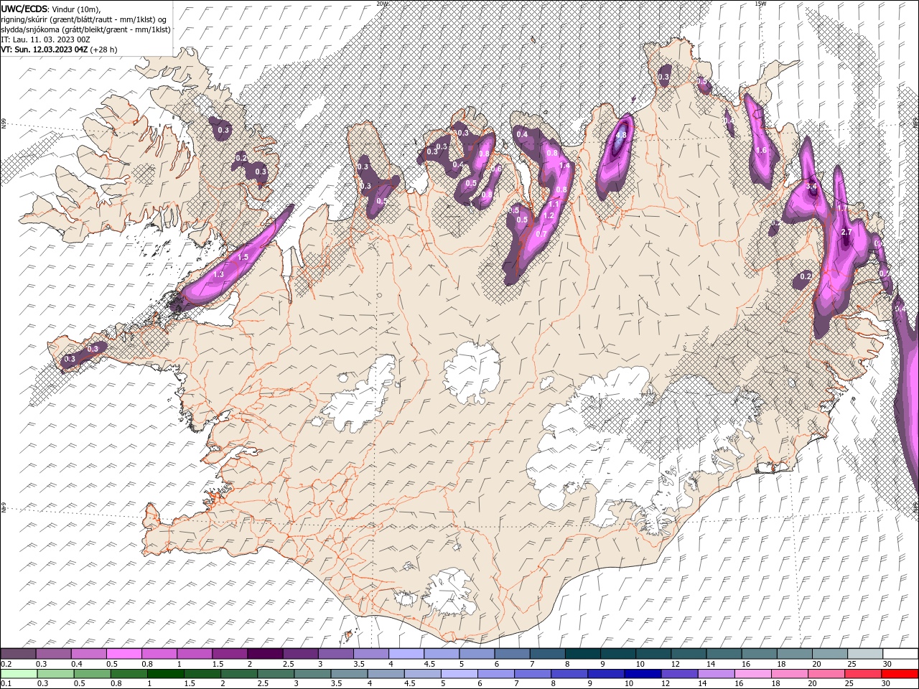919x689 pixels.
Task: Click the 1.1 precipitation value label
Action: tap(554, 204)
